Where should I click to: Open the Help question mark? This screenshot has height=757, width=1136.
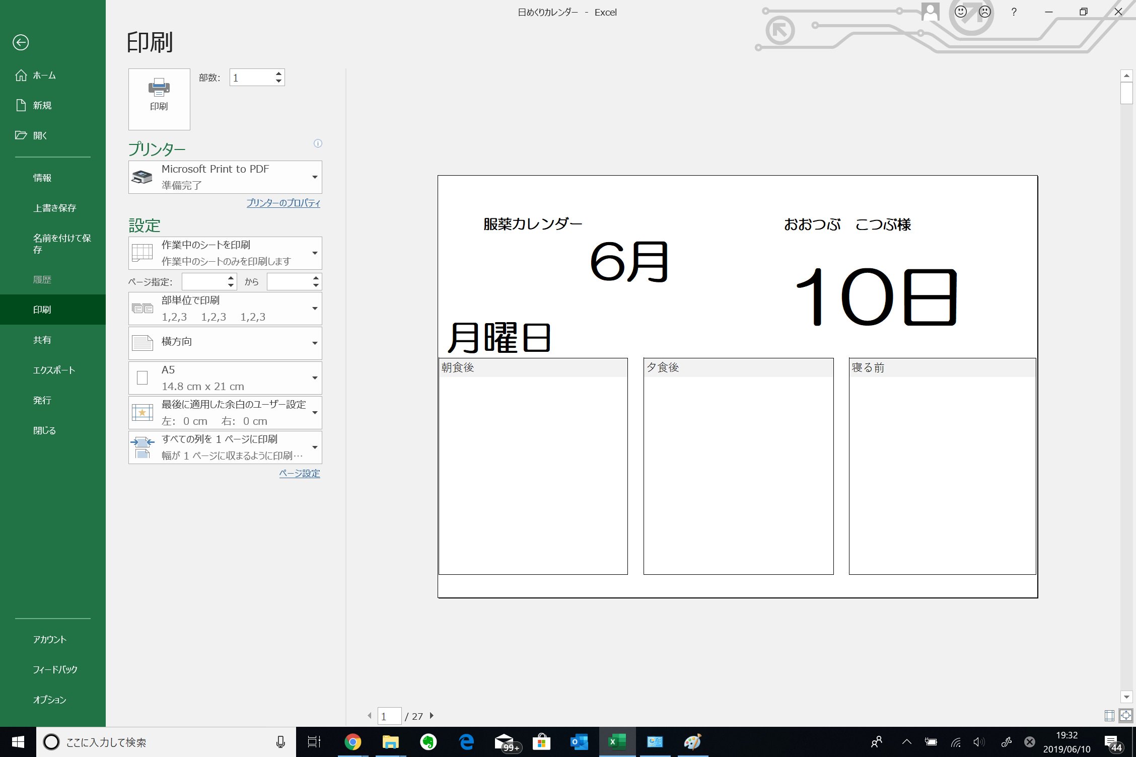click(x=1014, y=12)
